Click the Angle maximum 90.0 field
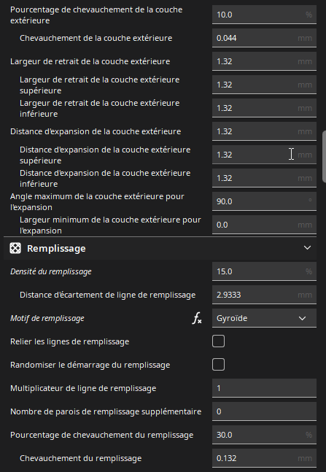This screenshot has height=472, width=326. [x=264, y=201]
